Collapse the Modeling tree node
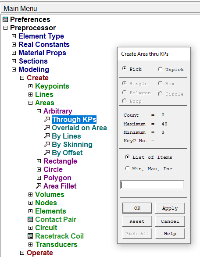This screenshot has height=257, width=200. [14, 69]
